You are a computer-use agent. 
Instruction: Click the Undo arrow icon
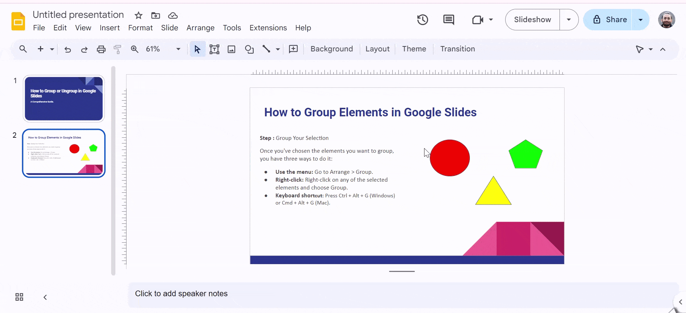coord(68,49)
